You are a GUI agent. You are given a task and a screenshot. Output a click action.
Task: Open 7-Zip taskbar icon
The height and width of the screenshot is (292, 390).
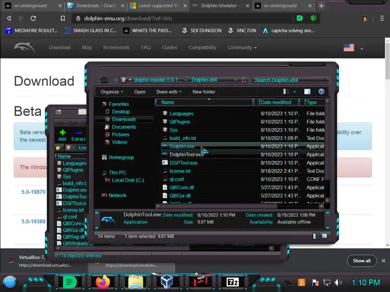(x=233, y=282)
